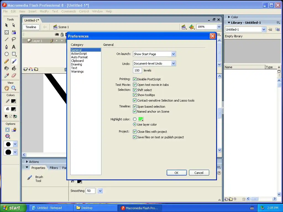This screenshot has width=283, height=212.
Task: Click OK in Preferences dialog
Action: (x=177, y=173)
